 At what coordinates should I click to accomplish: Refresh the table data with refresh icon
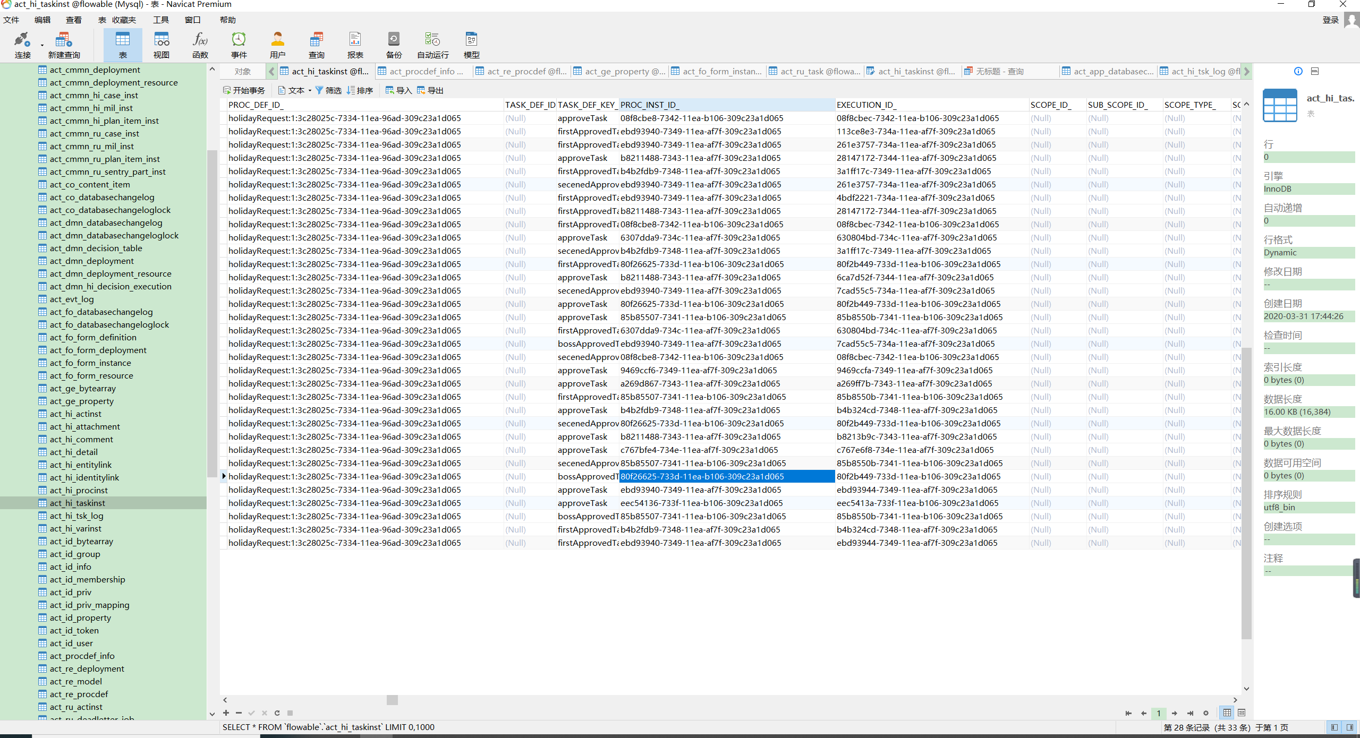tap(277, 713)
